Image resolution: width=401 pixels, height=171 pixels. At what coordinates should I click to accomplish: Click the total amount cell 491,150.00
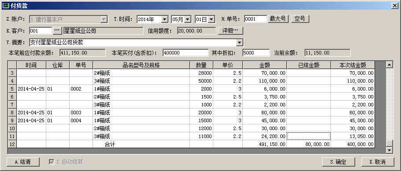click(265, 144)
